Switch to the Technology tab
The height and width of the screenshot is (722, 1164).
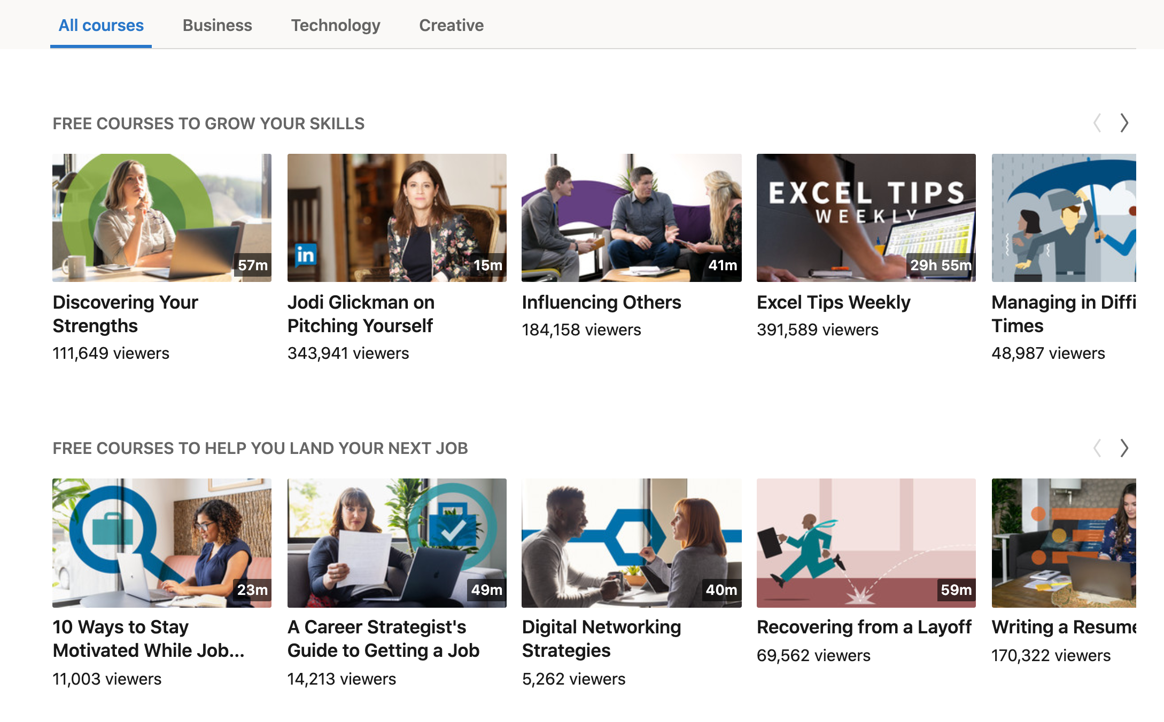[x=335, y=25]
